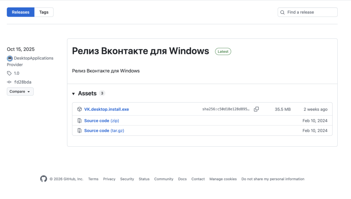The width and height of the screenshot is (351, 199).
Task: Click the GitHub logo in the footer
Action: click(44, 179)
